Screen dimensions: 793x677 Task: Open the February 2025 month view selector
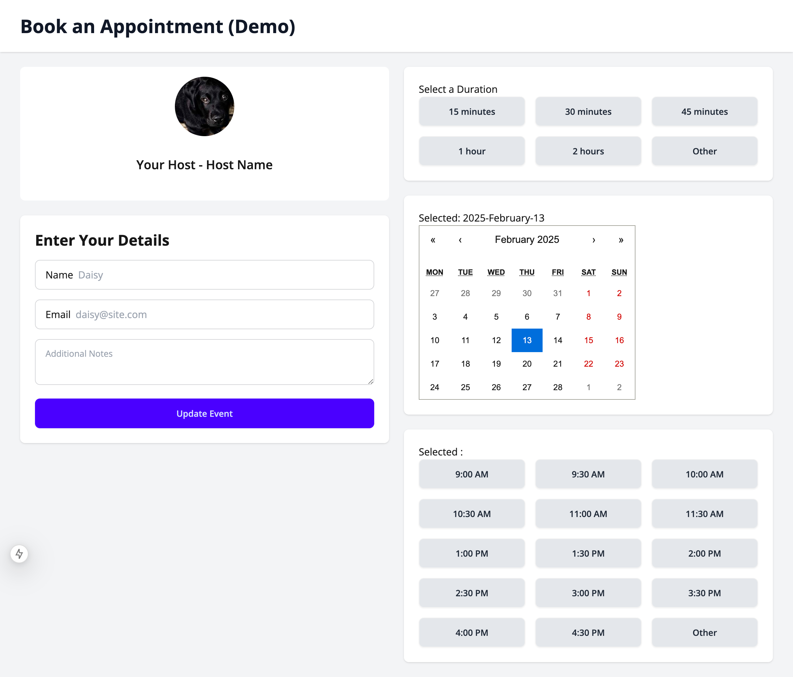point(526,240)
